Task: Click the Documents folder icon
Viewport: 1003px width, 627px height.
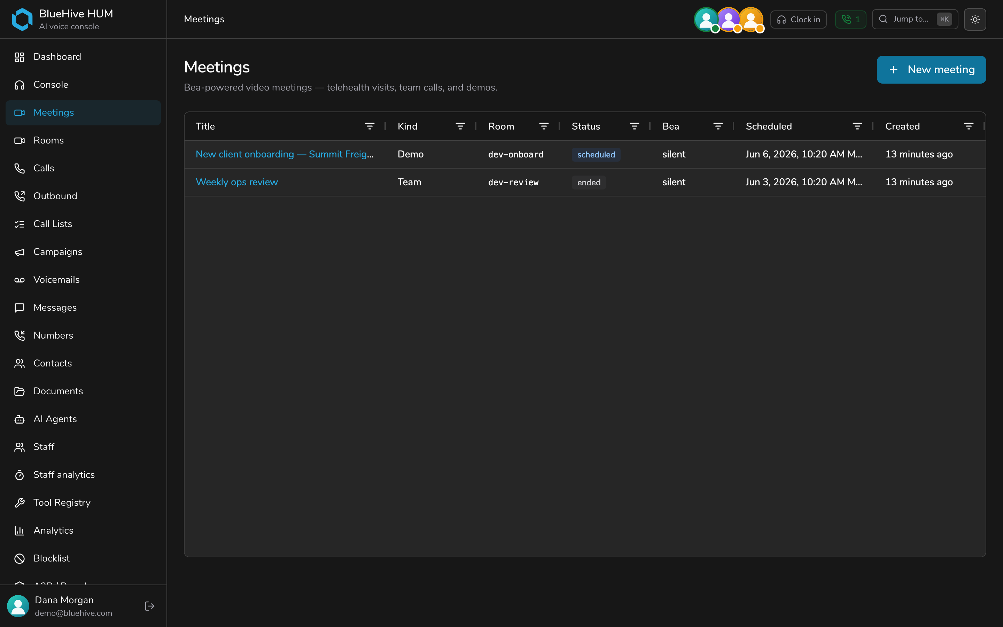Action: click(x=20, y=391)
